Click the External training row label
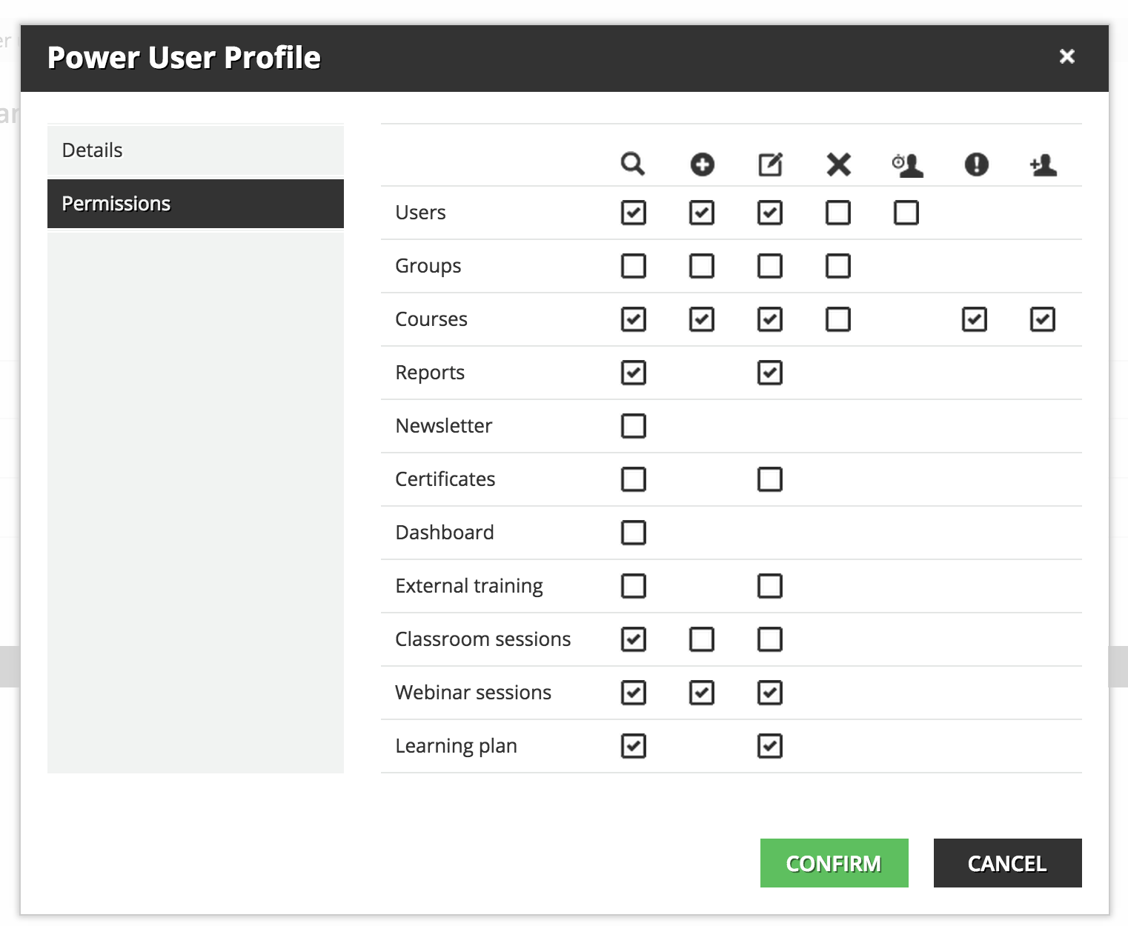This screenshot has width=1128, height=926. pyautogui.click(x=469, y=586)
